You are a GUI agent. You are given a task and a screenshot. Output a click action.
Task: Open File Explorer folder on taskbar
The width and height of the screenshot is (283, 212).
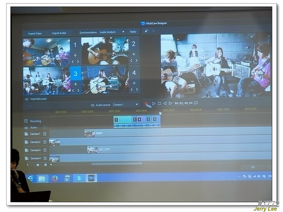click(42, 179)
